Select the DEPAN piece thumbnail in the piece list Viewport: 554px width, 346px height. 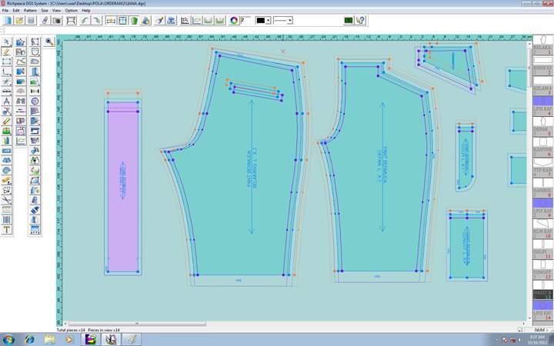(x=542, y=125)
